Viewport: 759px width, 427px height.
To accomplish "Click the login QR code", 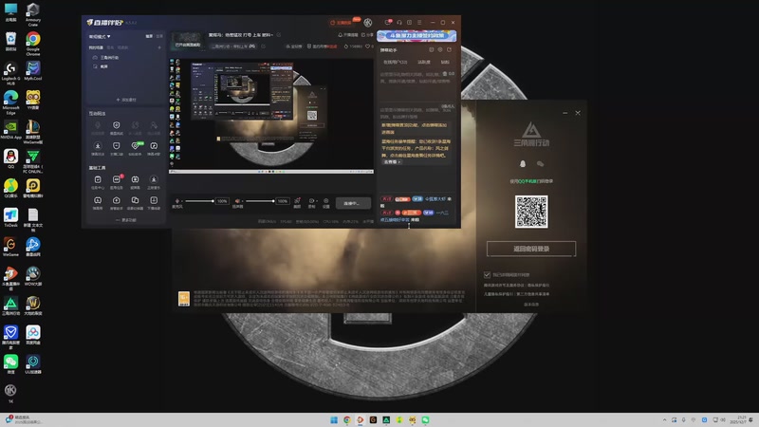I will tap(531, 212).
